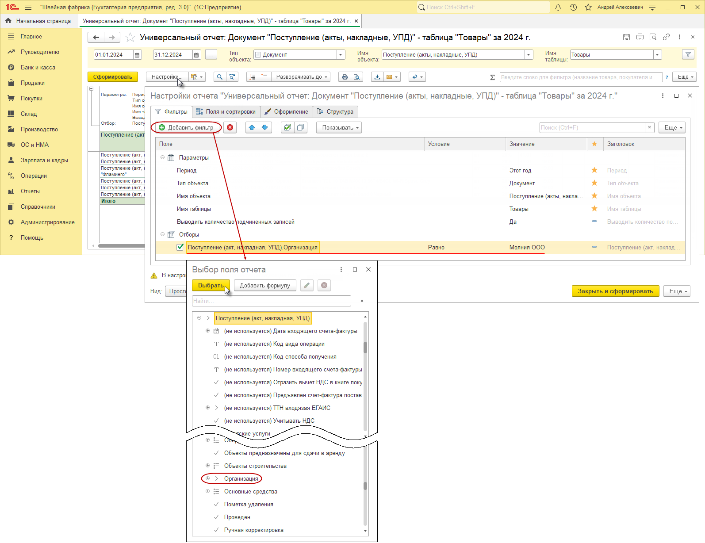Image resolution: width=705 pixels, height=543 pixels.
Task: Collapse the Параметры group
Action: 162,157
